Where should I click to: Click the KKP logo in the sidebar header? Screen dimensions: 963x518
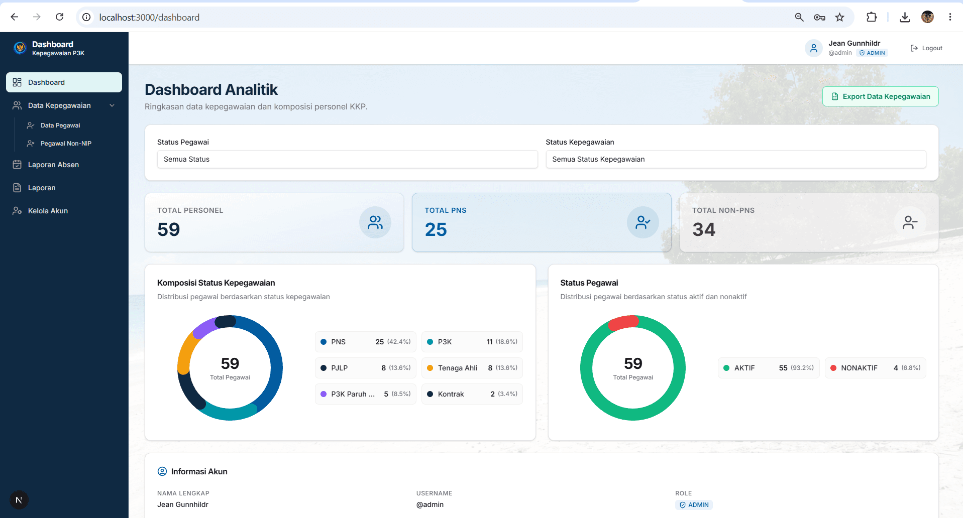20,48
